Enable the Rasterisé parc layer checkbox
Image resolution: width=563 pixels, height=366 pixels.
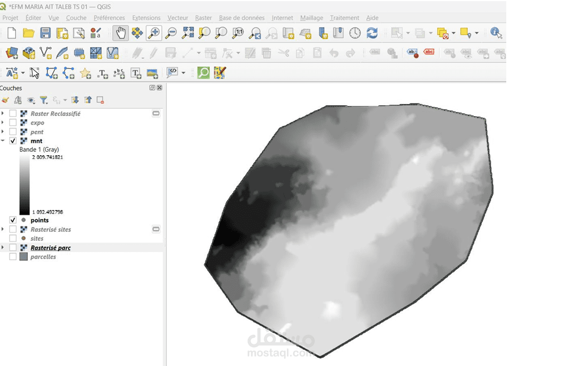coord(13,248)
